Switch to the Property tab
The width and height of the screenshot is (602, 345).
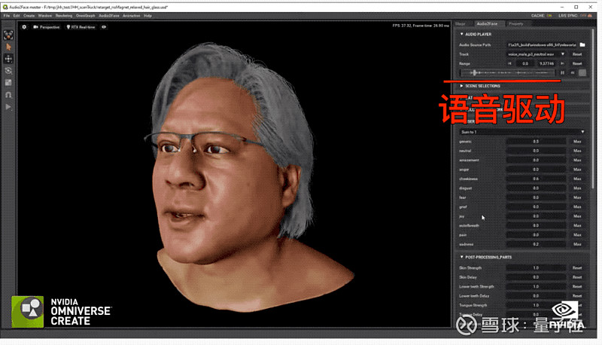click(515, 24)
